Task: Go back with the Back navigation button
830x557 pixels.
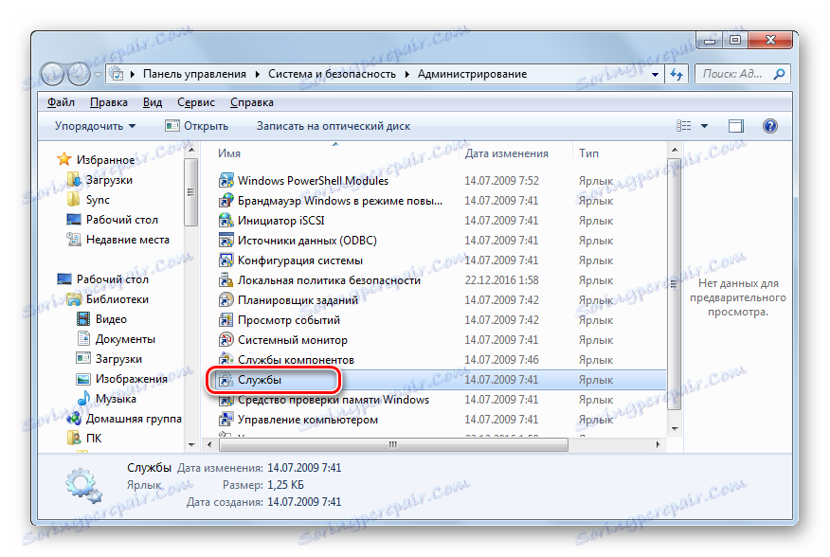Action: click(x=52, y=74)
